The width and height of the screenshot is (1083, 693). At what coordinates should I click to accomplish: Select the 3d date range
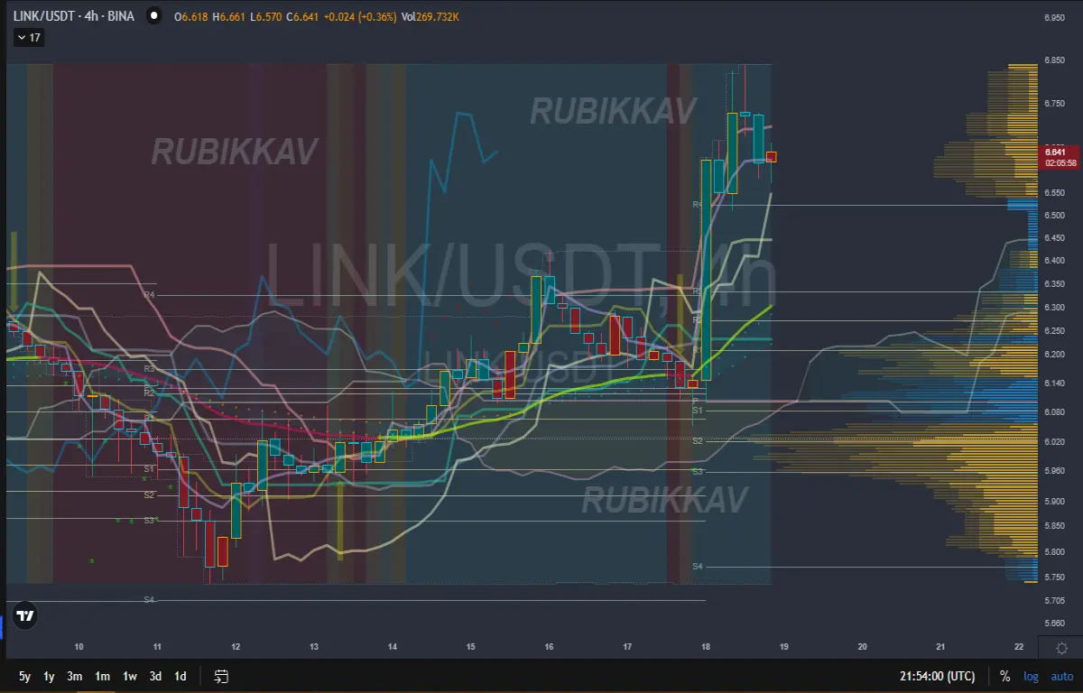[155, 676]
